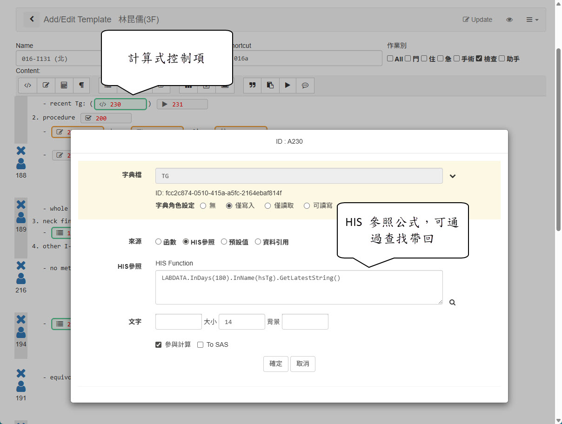Click the quotation marks toolbar icon
Screen dimensions: 562x424
[253, 86]
